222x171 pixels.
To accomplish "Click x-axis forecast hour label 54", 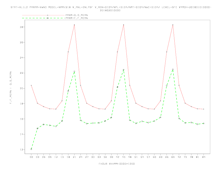I will coord(142,157).
